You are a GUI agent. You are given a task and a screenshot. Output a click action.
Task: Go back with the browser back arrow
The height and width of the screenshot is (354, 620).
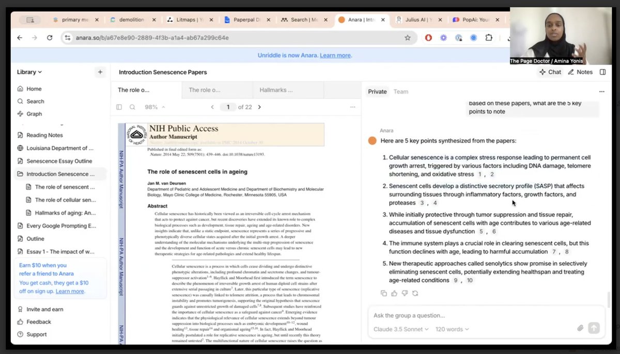point(20,38)
